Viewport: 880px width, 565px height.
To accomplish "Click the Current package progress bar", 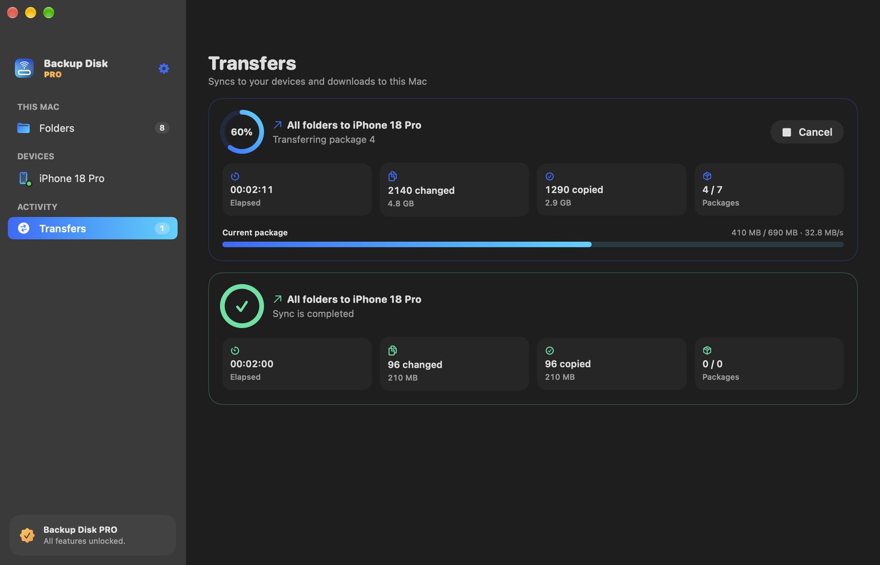I will (x=532, y=245).
